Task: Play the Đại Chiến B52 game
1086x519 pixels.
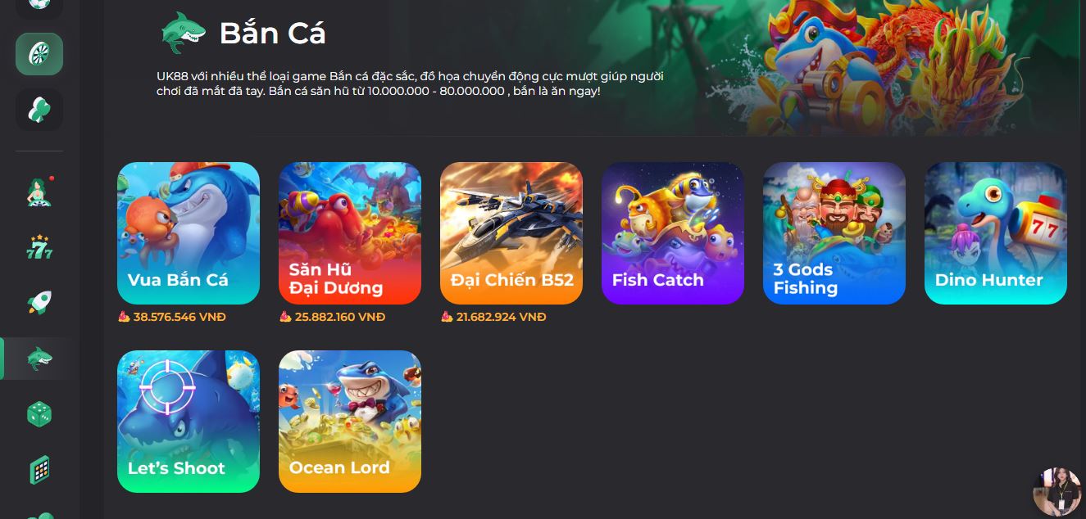Action: (511, 233)
